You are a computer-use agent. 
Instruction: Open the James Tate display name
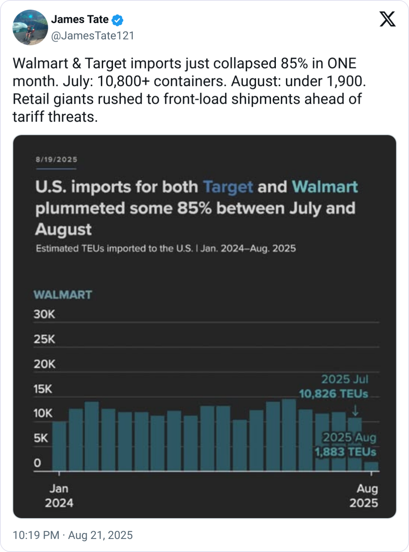[x=80, y=19]
